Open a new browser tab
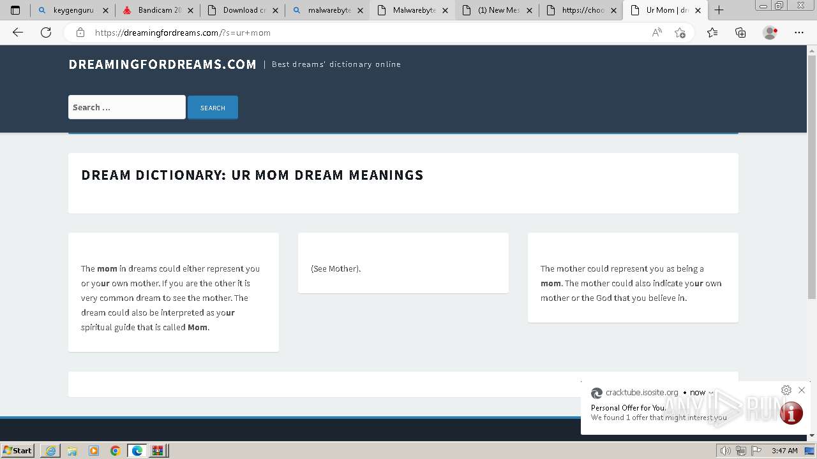The width and height of the screenshot is (817, 459). pos(719,10)
